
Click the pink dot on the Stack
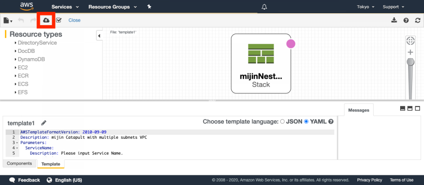[291, 44]
